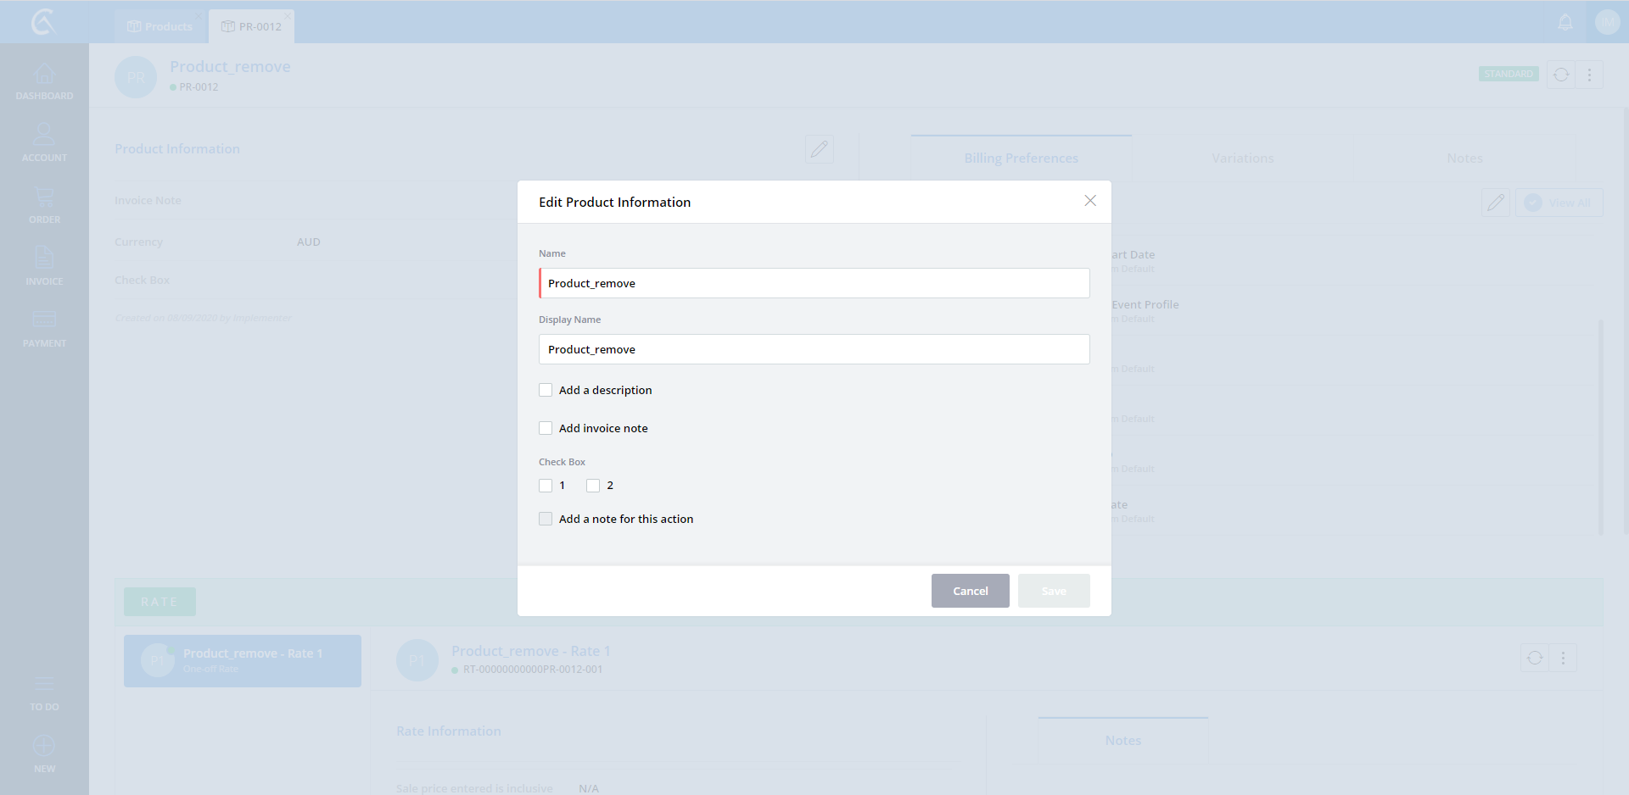Enable the Add a description checkbox

pos(546,390)
